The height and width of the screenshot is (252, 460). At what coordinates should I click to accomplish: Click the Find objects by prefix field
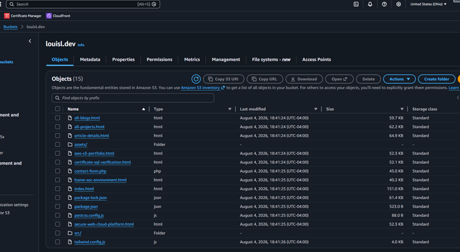133,98
